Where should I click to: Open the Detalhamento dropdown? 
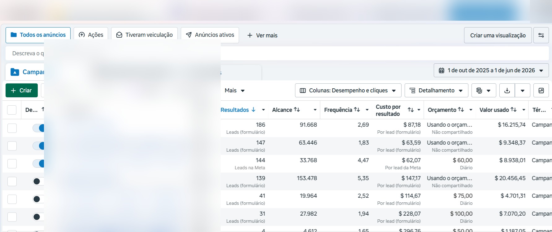pos(437,91)
